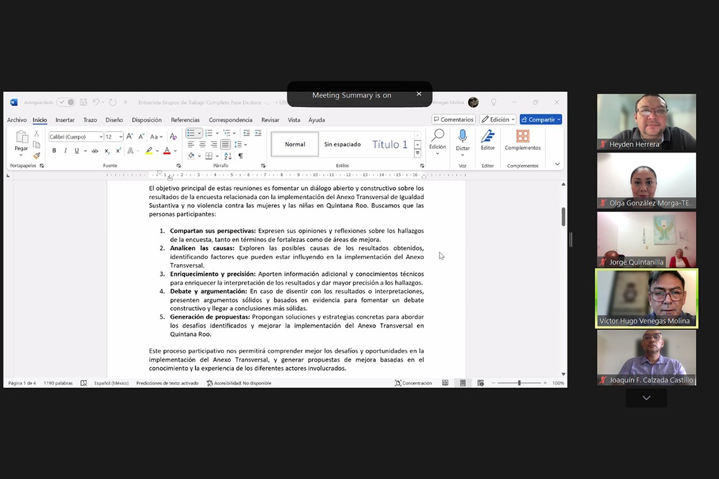Toggle italic formatting
Viewport: 719px width, 479px height.
tap(65, 151)
